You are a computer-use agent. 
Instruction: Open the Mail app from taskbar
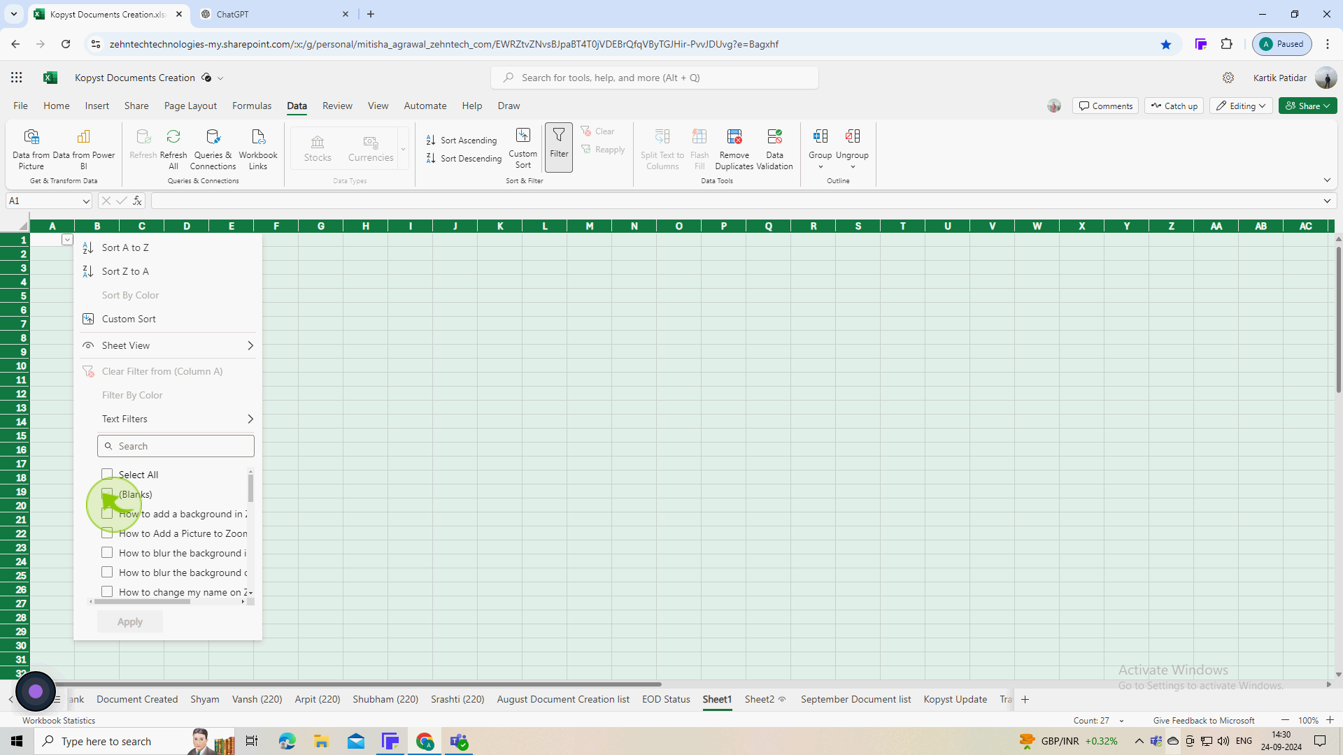click(356, 741)
